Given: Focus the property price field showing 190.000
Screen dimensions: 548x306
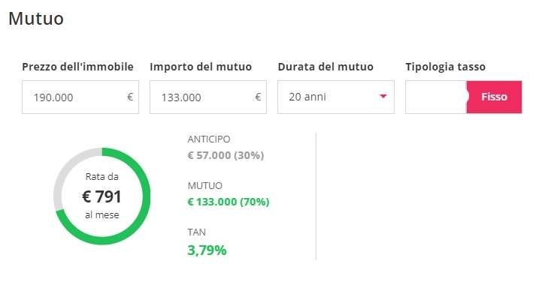Looking at the screenshot, I should [x=80, y=97].
